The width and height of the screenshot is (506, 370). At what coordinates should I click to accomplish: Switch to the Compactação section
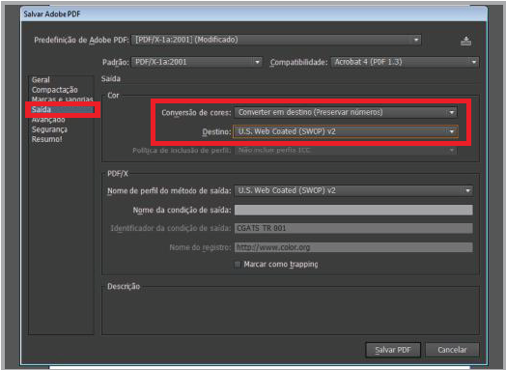point(54,90)
